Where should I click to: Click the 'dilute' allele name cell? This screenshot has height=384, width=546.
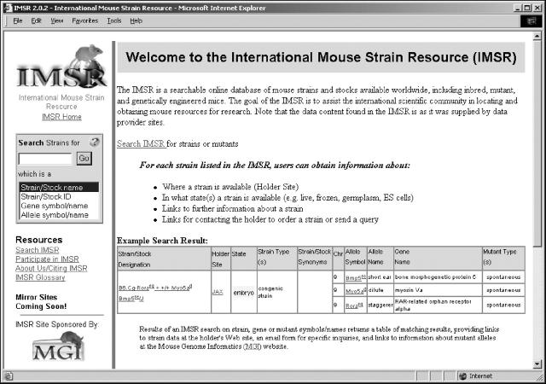point(380,290)
